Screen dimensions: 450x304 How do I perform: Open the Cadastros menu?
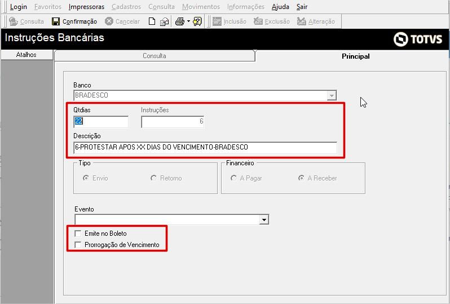[126, 7]
